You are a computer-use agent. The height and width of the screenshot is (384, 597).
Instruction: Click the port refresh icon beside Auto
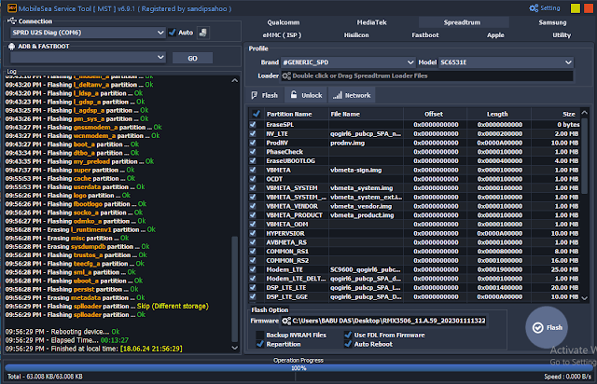click(203, 33)
